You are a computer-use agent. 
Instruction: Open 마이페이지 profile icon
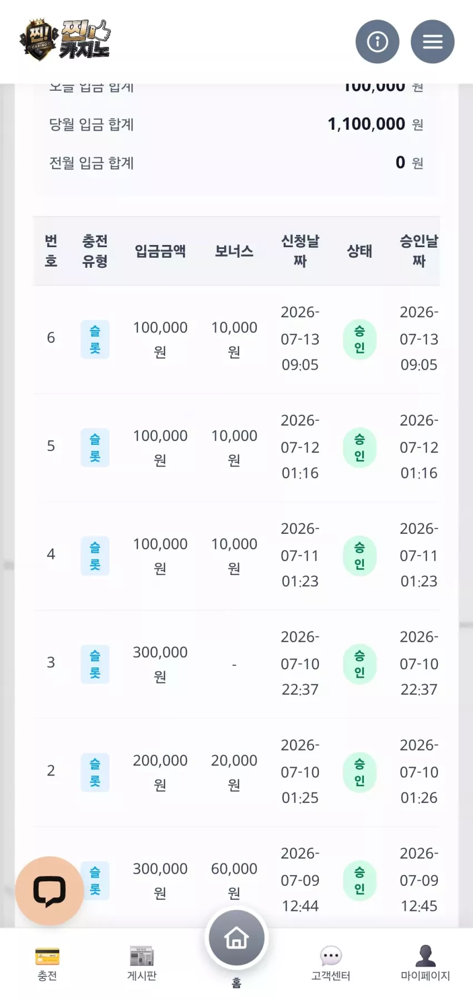tap(426, 956)
